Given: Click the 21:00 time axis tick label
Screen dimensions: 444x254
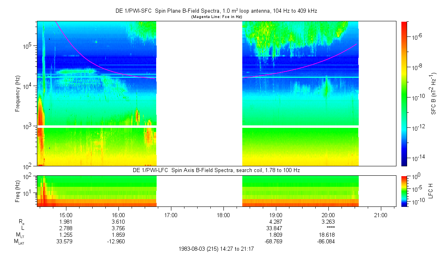Looking at the screenshot, I should (381, 215).
